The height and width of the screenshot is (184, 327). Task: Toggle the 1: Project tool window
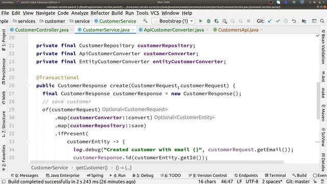[x=4, y=40]
